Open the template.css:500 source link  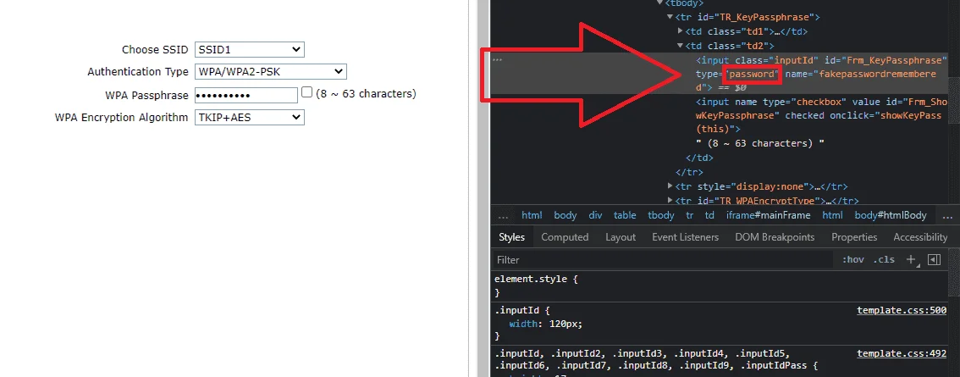902,310
